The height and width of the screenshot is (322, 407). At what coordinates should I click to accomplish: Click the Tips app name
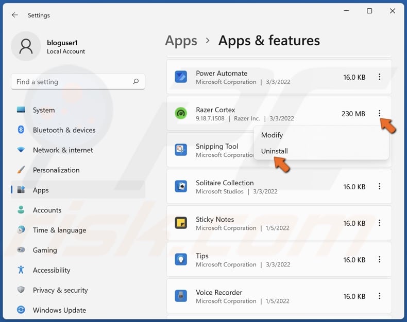(202, 256)
